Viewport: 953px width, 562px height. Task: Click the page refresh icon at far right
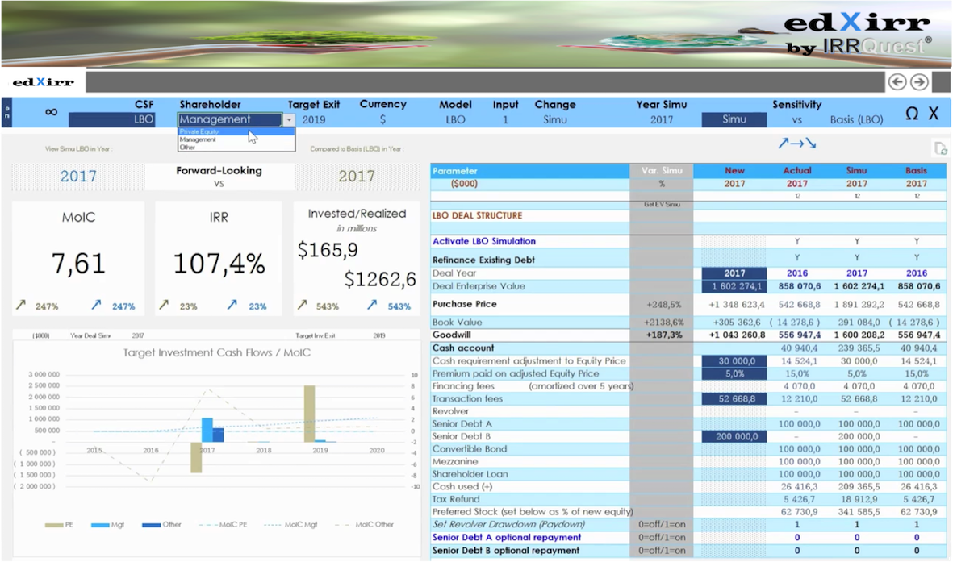coord(940,148)
